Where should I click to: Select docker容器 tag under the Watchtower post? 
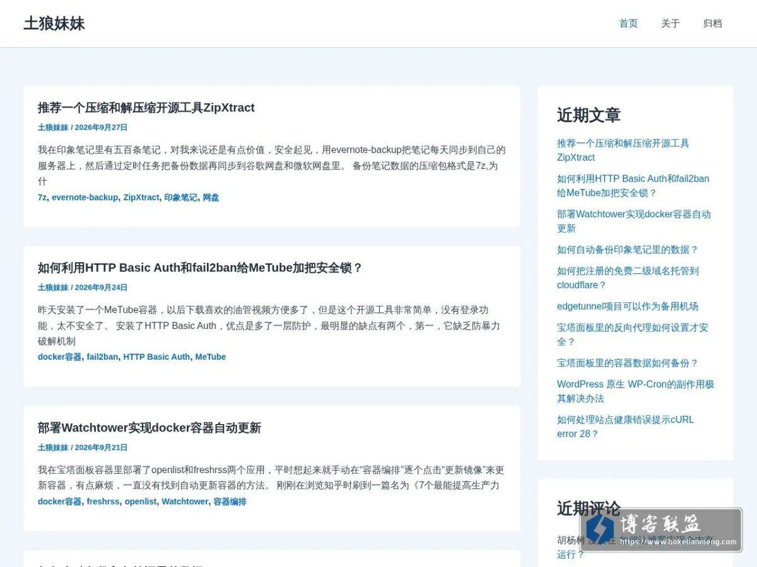[x=59, y=501]
